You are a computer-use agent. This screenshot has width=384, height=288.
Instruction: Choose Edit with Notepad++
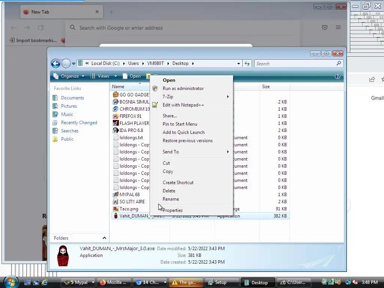tap(183, 105)
